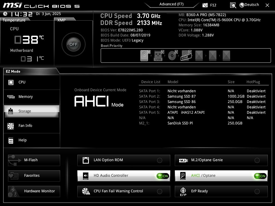
Task: Open the M-Flash utility
Action: click(34, 160)
